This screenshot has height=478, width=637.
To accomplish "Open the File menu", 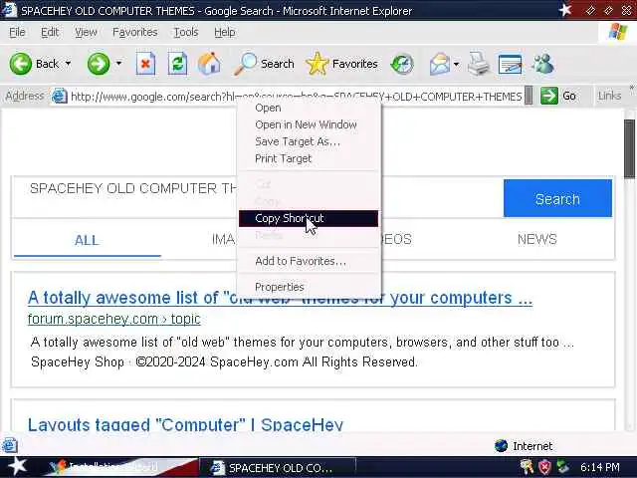I will pos(17,32).
